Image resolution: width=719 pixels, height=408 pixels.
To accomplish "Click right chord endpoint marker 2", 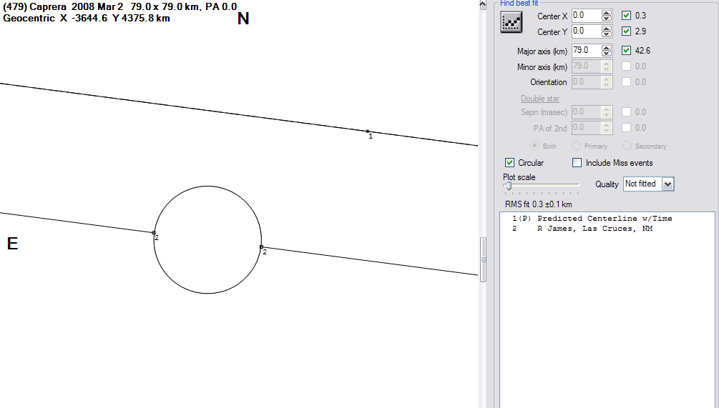I will [x=261, y=247].
